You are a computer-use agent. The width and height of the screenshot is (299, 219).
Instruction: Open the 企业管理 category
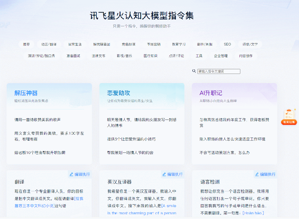pyautogui.click(x=221, y=56)
